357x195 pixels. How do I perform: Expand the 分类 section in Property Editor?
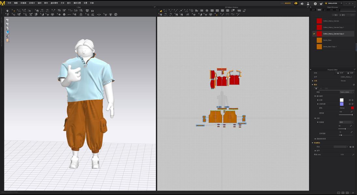313,81
